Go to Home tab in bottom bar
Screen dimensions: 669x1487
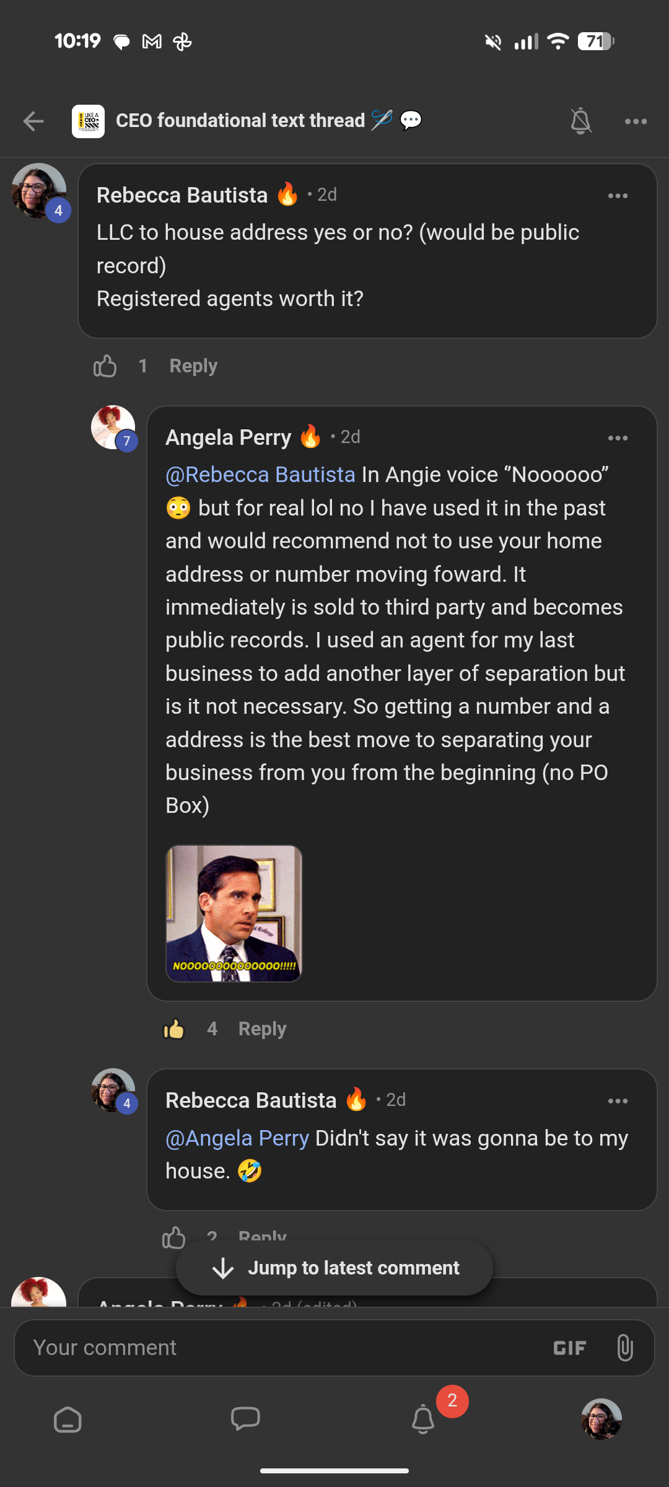pyautogui.click(x=68, y=1419)
